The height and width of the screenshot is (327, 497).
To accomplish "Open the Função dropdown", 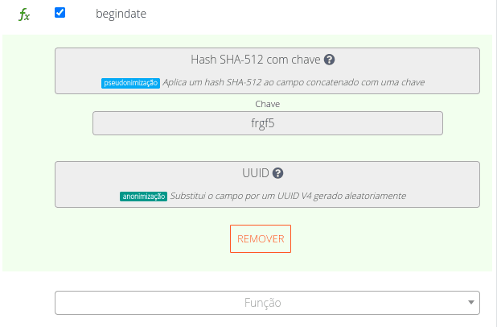I will [x=267, y=303].
